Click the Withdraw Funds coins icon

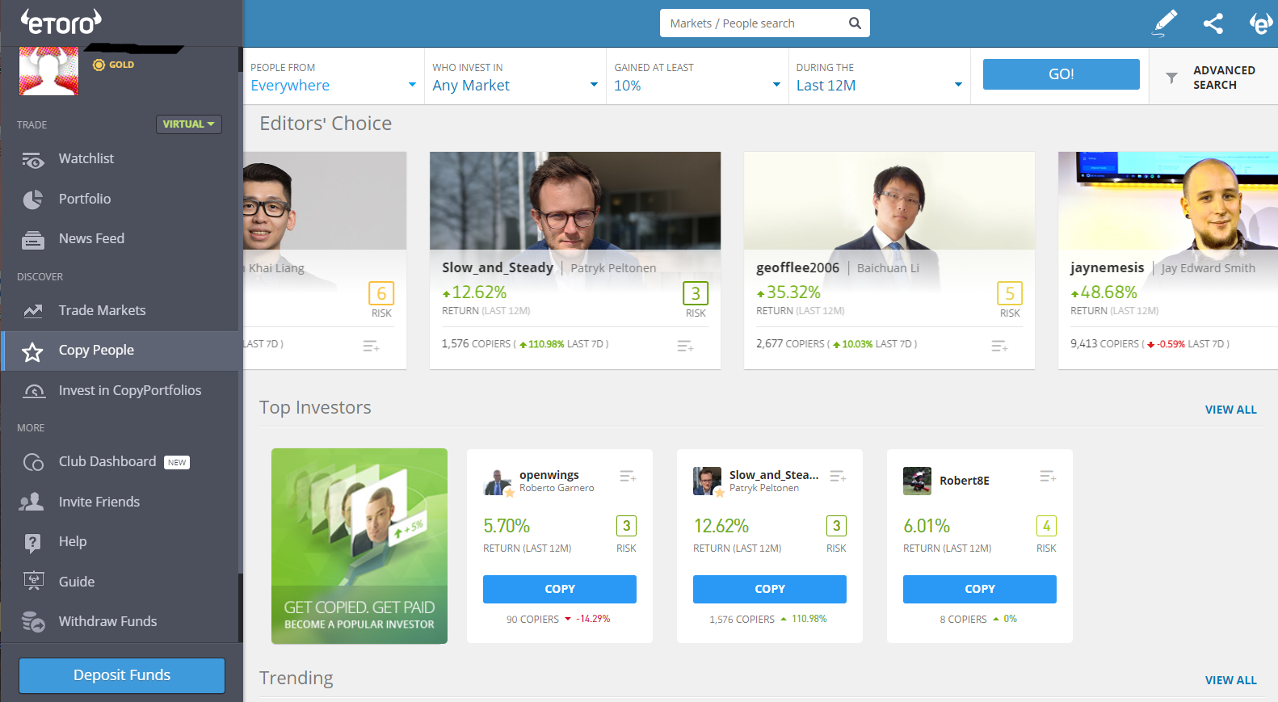click(33, 621)
